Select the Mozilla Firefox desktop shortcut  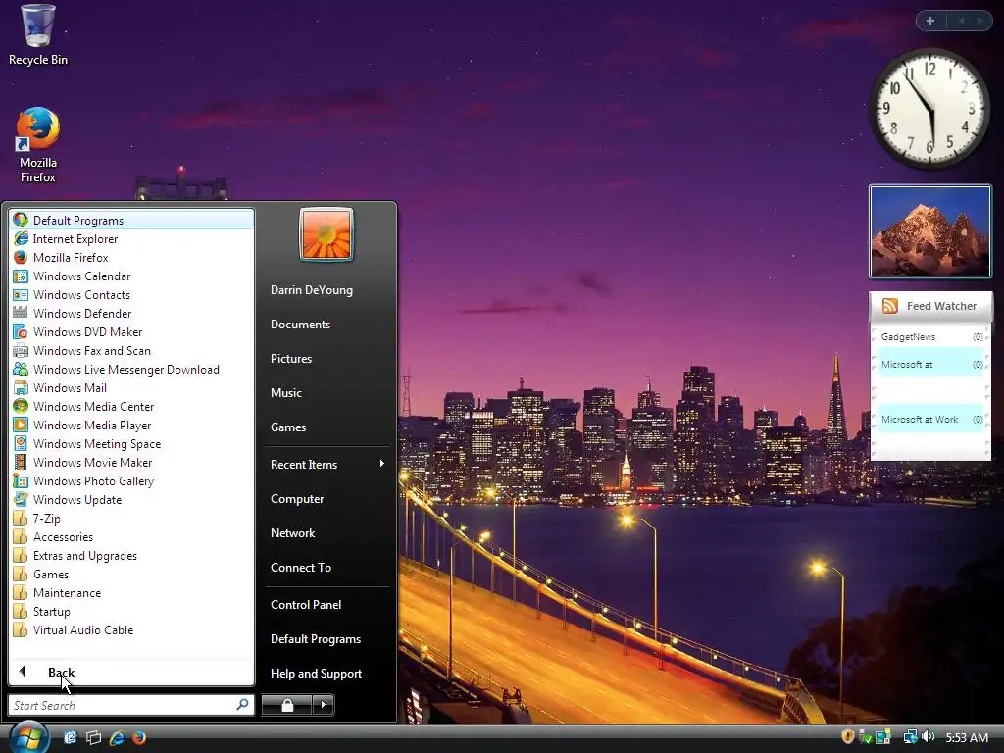click(x=38, y=146)
